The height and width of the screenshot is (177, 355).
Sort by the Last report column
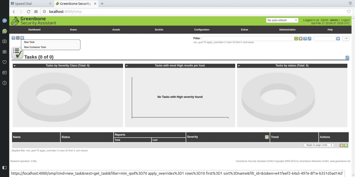[155, 140]
